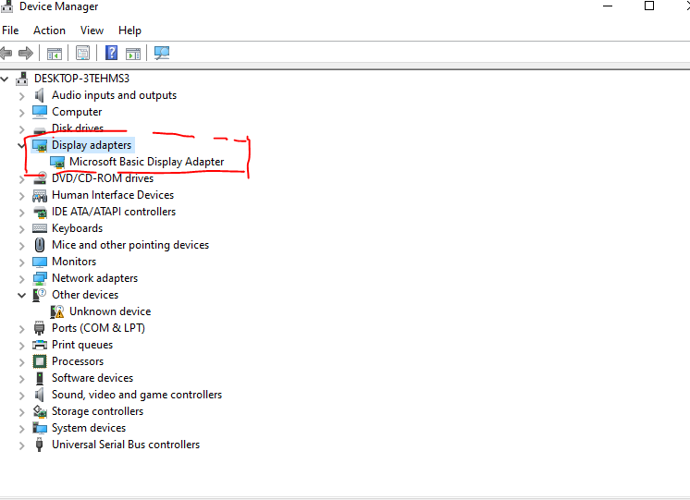Expand the Storage controllers chevron
The image size is (690, 500).
point(21,412)
